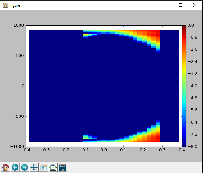
Task: Close the Figure 1 window
Action: tap(195, 5)
